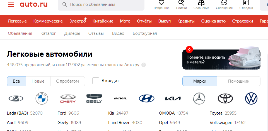
Task: Open Страховки in the red menu
Action: pos(243,21)
